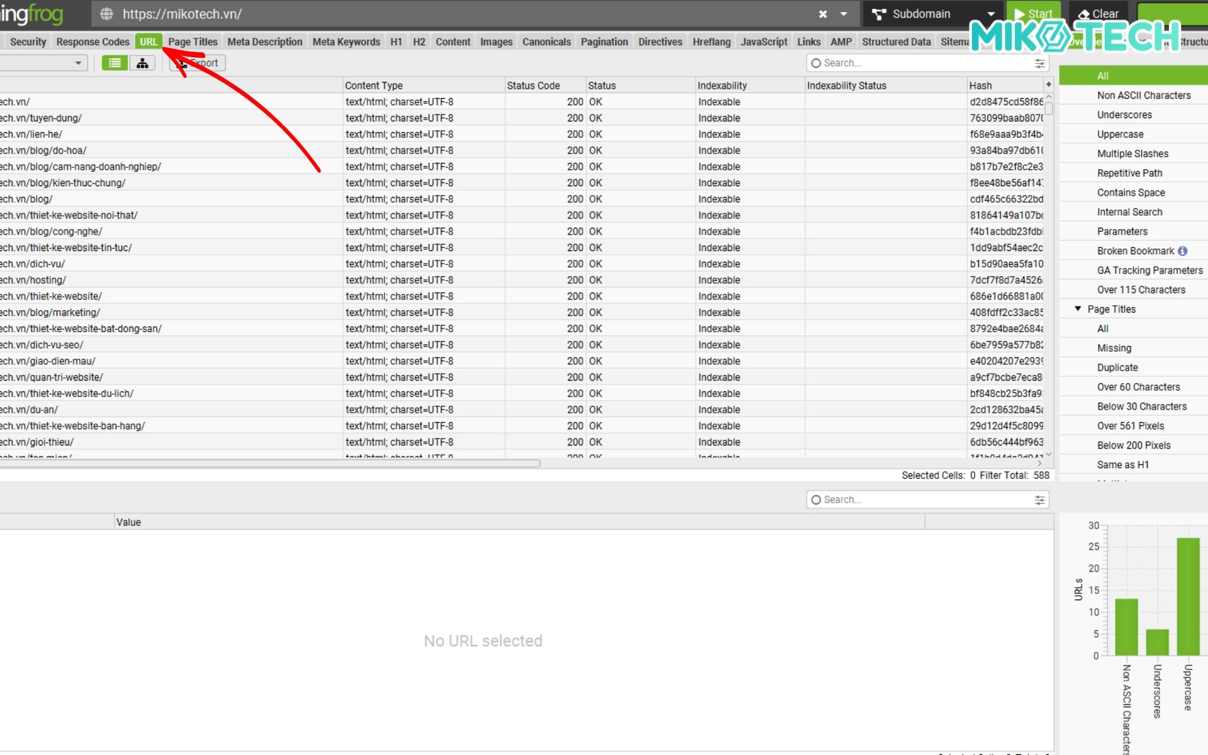This screenshot has width=1208, height=755.
Task: Collapse the Page Titles tree section
Action: pos(1078,309)
